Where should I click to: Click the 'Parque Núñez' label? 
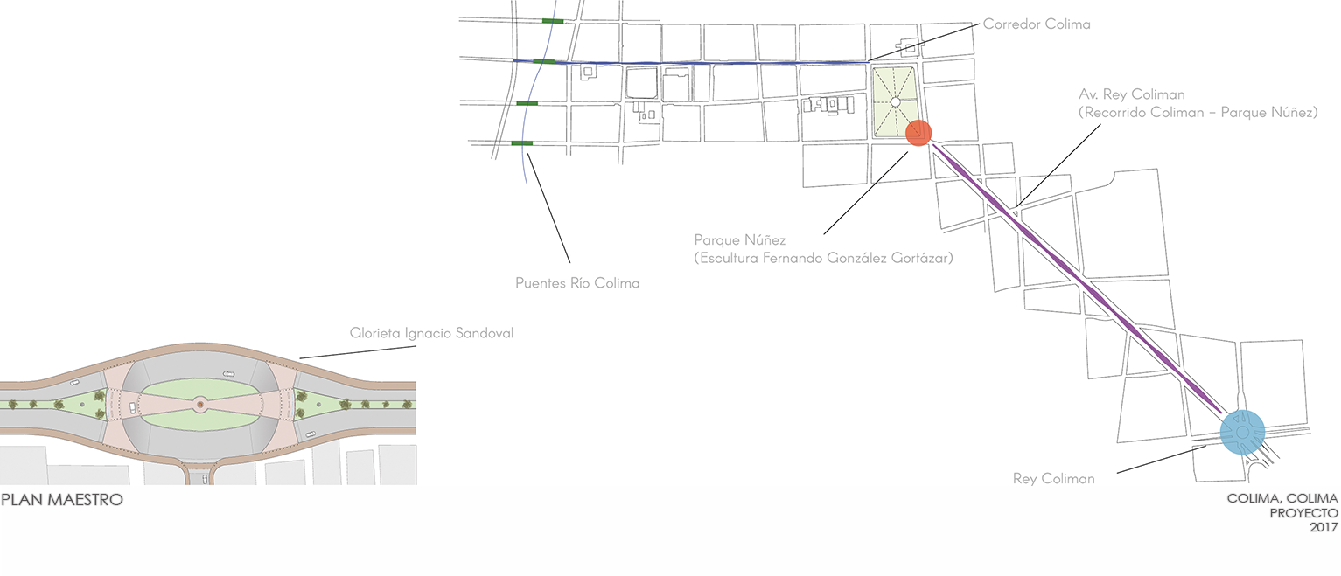click(x=740, y=239)
